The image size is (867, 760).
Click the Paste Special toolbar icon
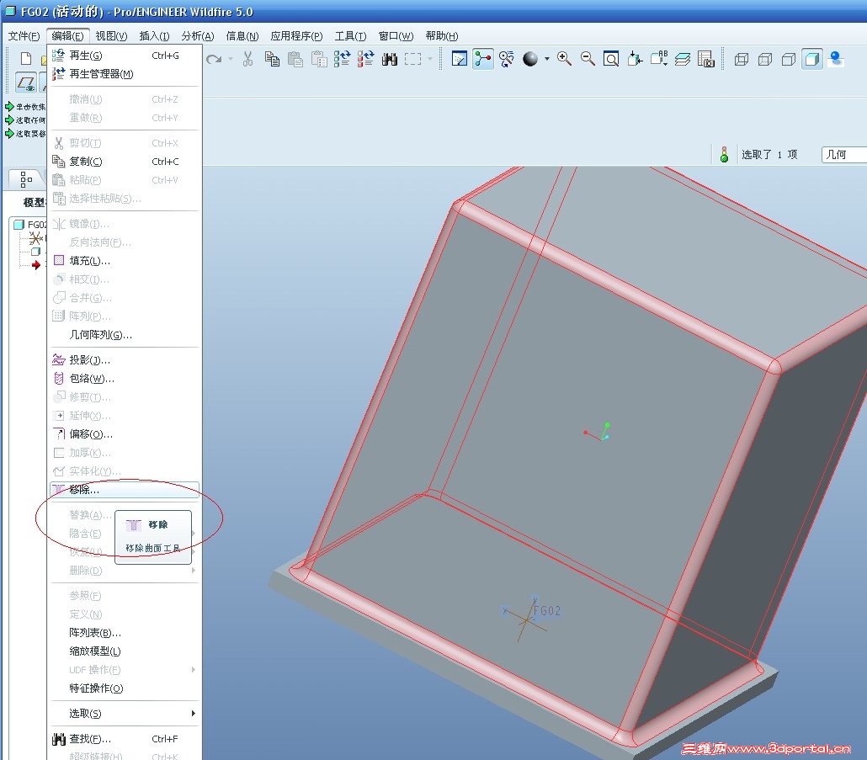coord(319,59)
